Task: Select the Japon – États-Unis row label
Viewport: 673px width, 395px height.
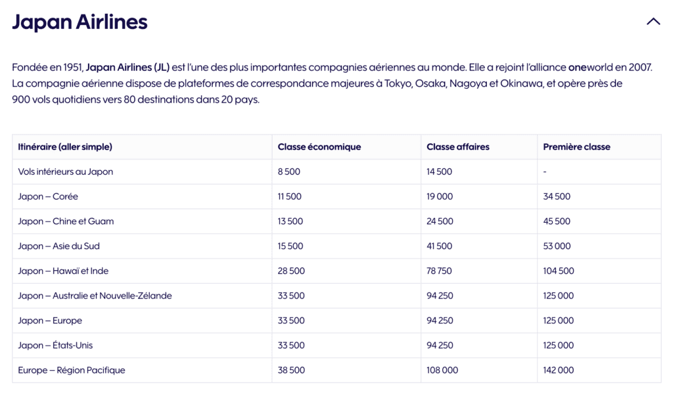Action: 55,345
